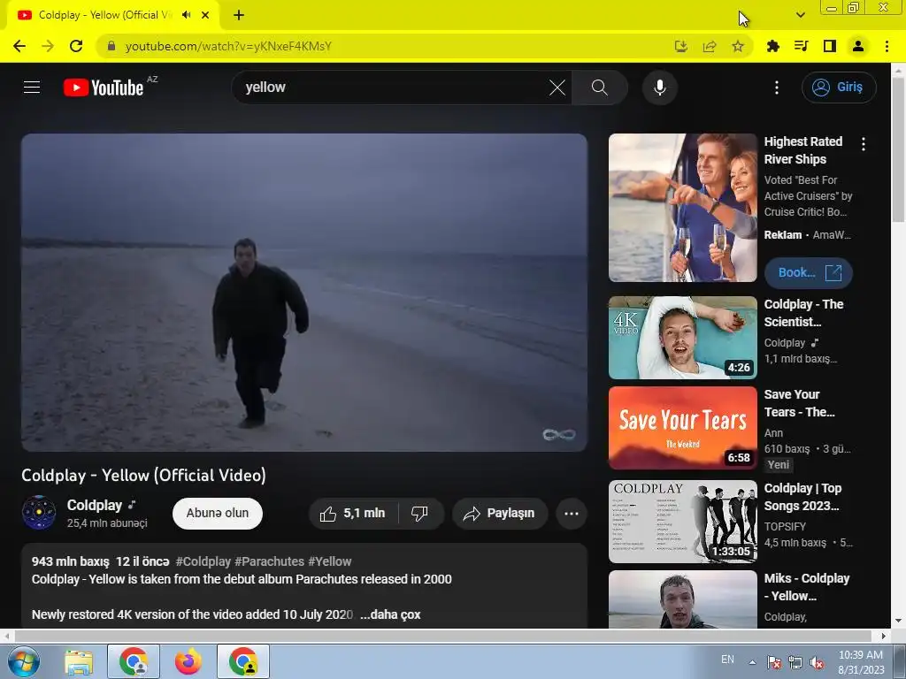Open the YouTube hamburger guide menu
906x679 pixels.
tap(32, 88)
